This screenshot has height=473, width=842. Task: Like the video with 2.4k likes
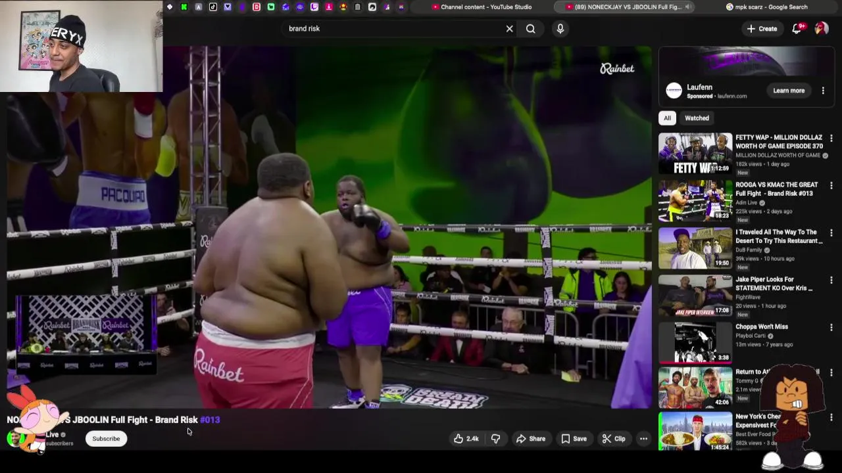(466, 439)
